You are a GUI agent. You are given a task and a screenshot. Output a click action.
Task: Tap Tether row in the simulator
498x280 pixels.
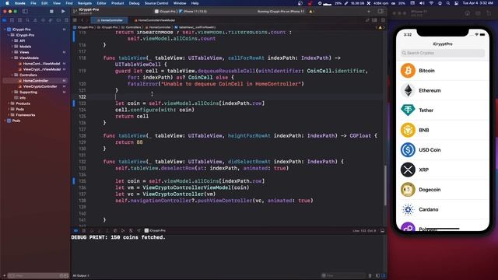pyautogui.click(x=443, y=110)
